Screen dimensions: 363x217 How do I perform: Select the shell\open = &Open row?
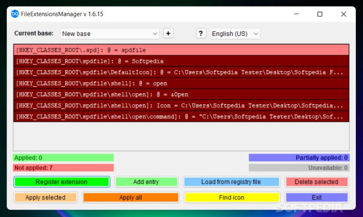181,94
